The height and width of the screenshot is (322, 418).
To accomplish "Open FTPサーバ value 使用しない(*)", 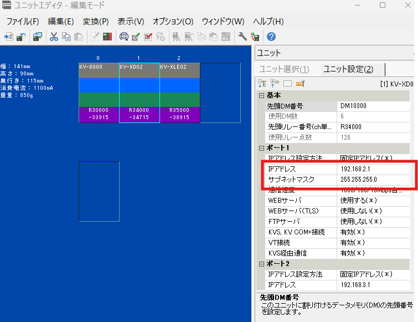I will [x=374, y=222].
